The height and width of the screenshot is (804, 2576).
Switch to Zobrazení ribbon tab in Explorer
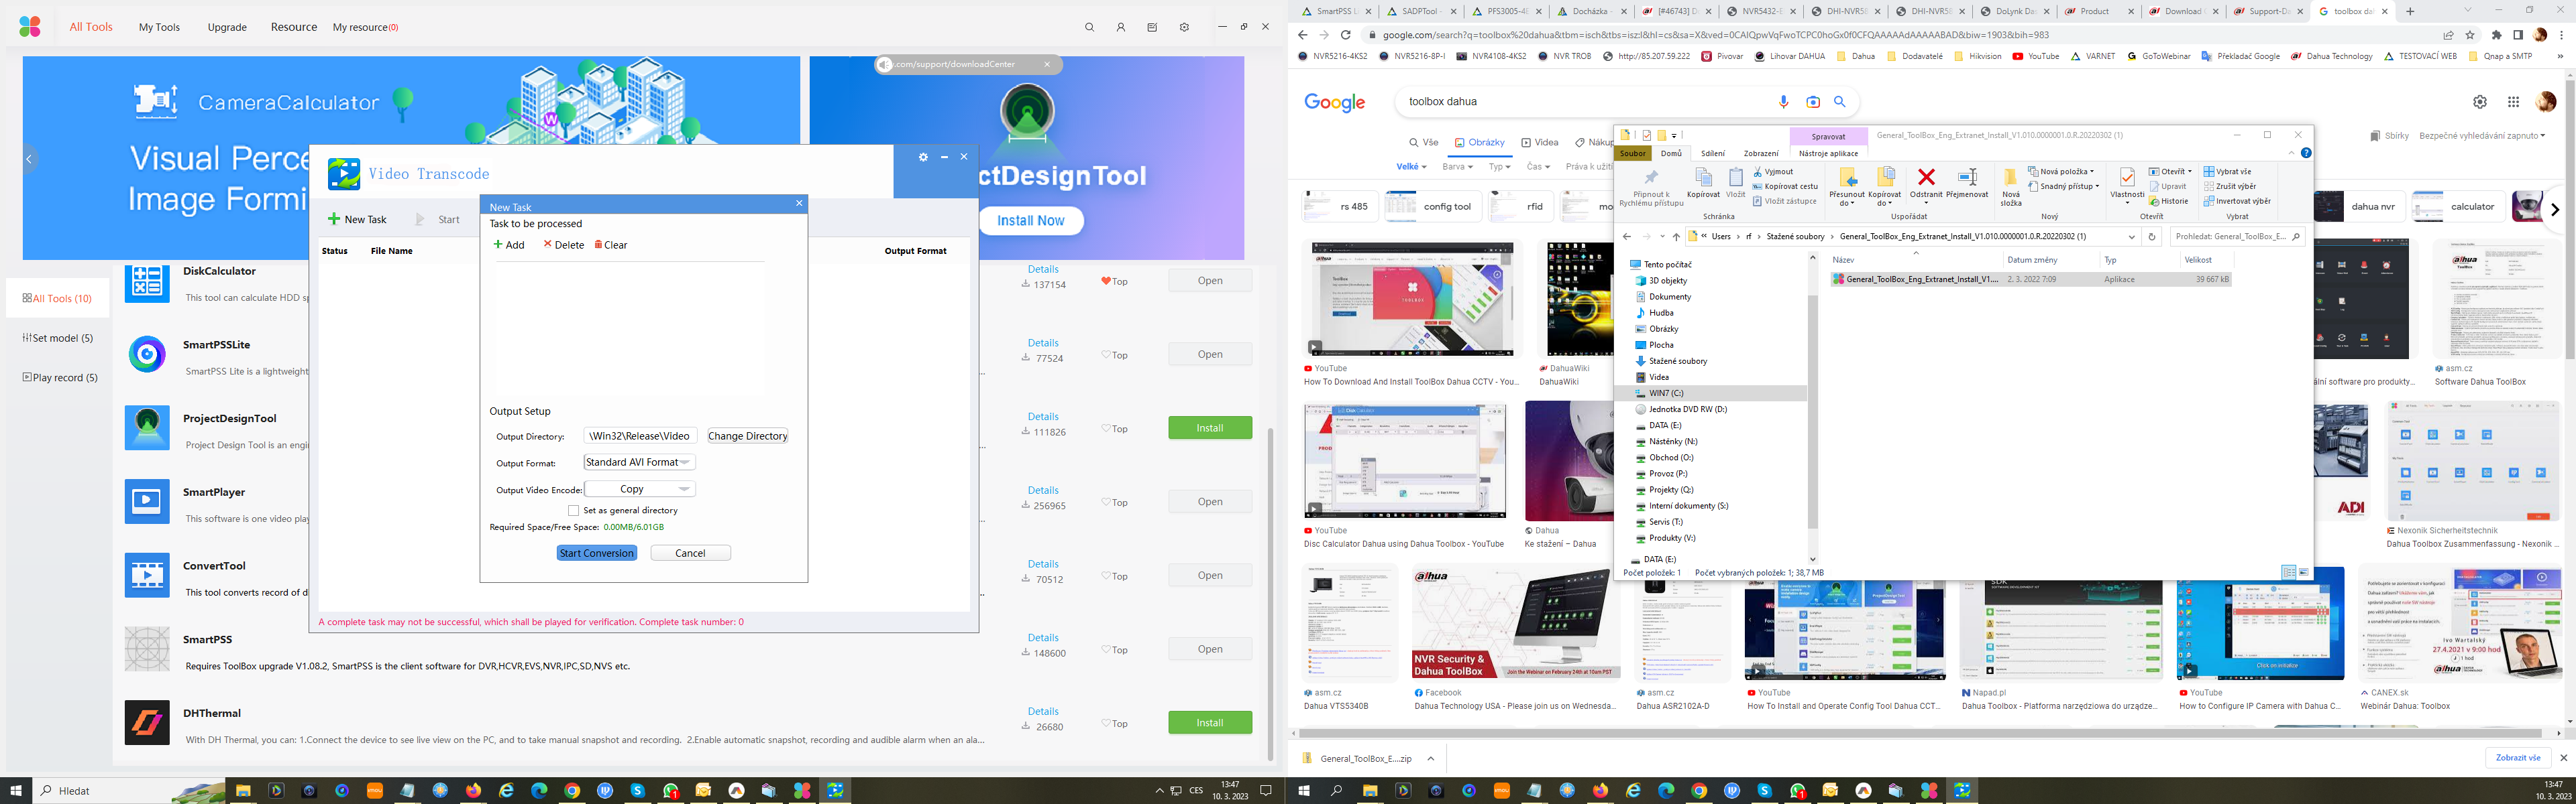coord(1761,154)
